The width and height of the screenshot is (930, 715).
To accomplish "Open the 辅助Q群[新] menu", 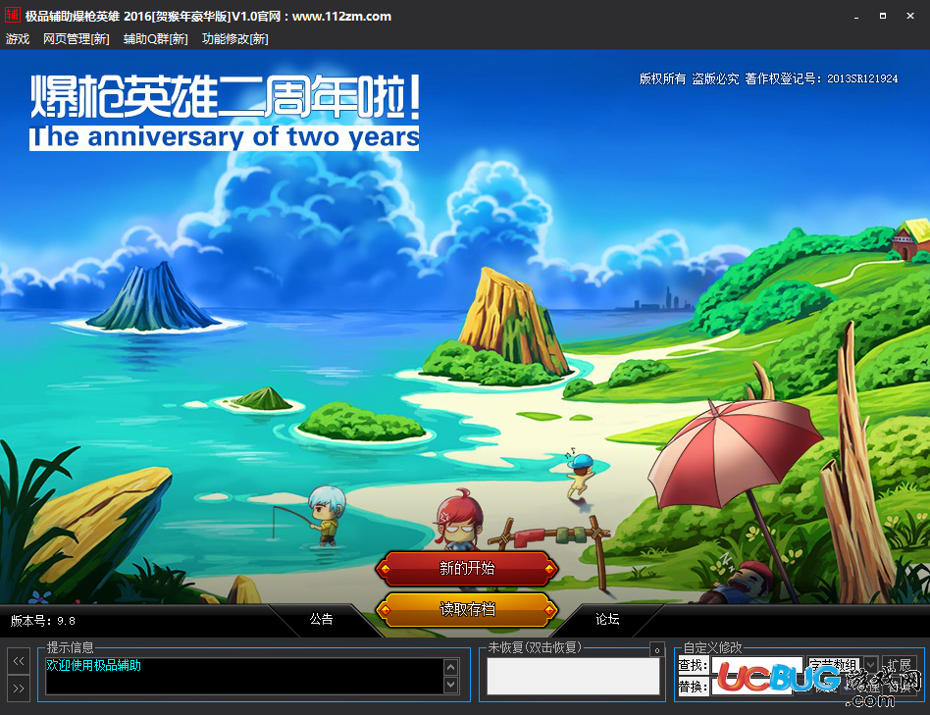I will click(x=155, y=39).
